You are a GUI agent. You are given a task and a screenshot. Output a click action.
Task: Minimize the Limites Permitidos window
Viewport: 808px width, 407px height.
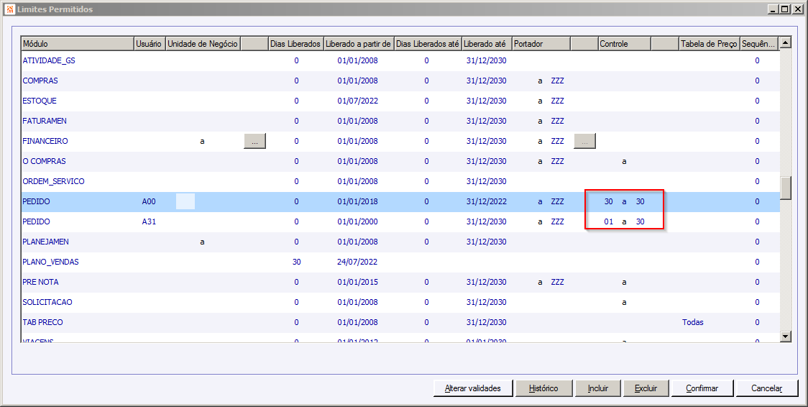pos(773,9)
